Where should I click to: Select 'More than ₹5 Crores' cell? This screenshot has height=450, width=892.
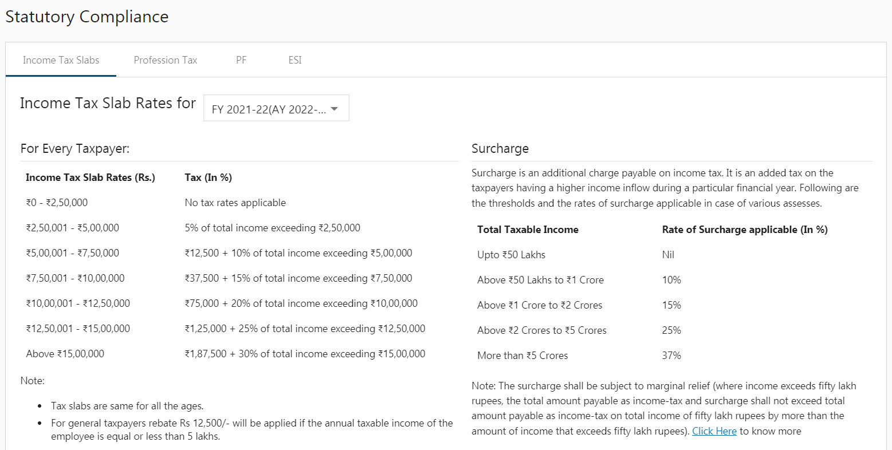pos(522,356)
